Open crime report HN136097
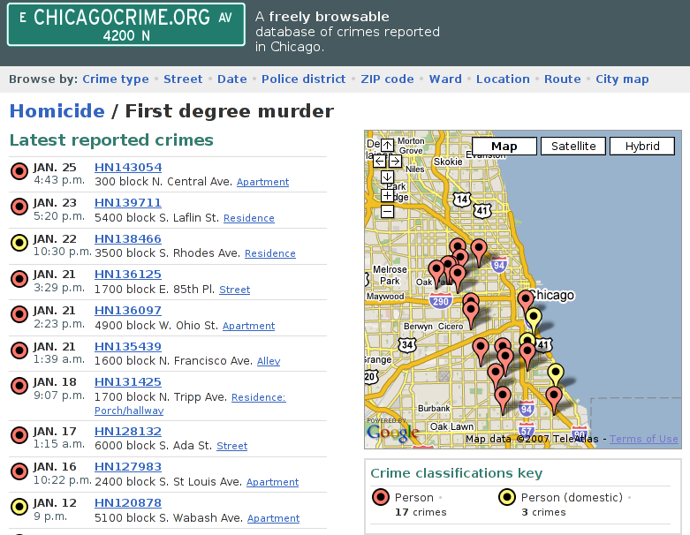The width and height of the screenshot is (690, 535). click(128, 311)
